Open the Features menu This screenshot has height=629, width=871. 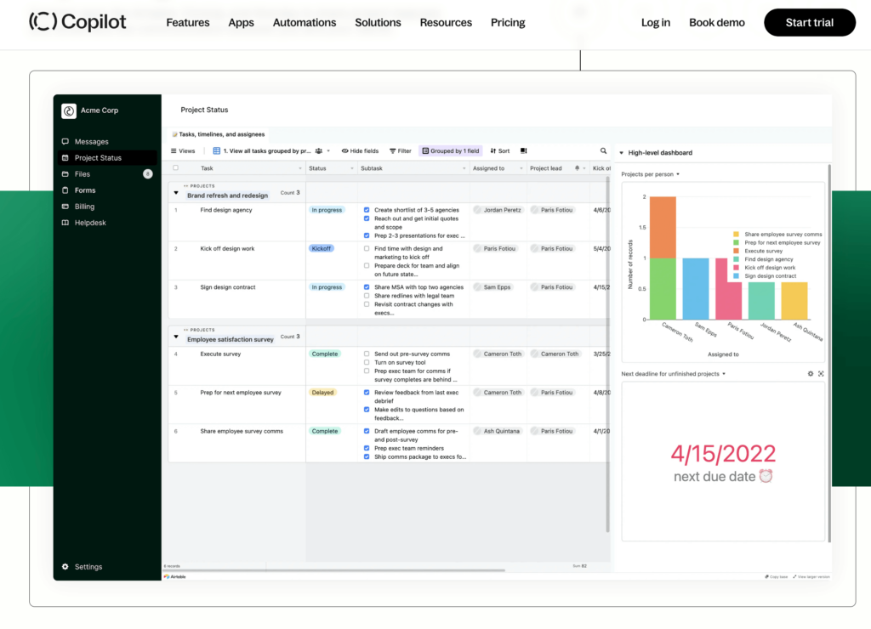tap(188, 23)
